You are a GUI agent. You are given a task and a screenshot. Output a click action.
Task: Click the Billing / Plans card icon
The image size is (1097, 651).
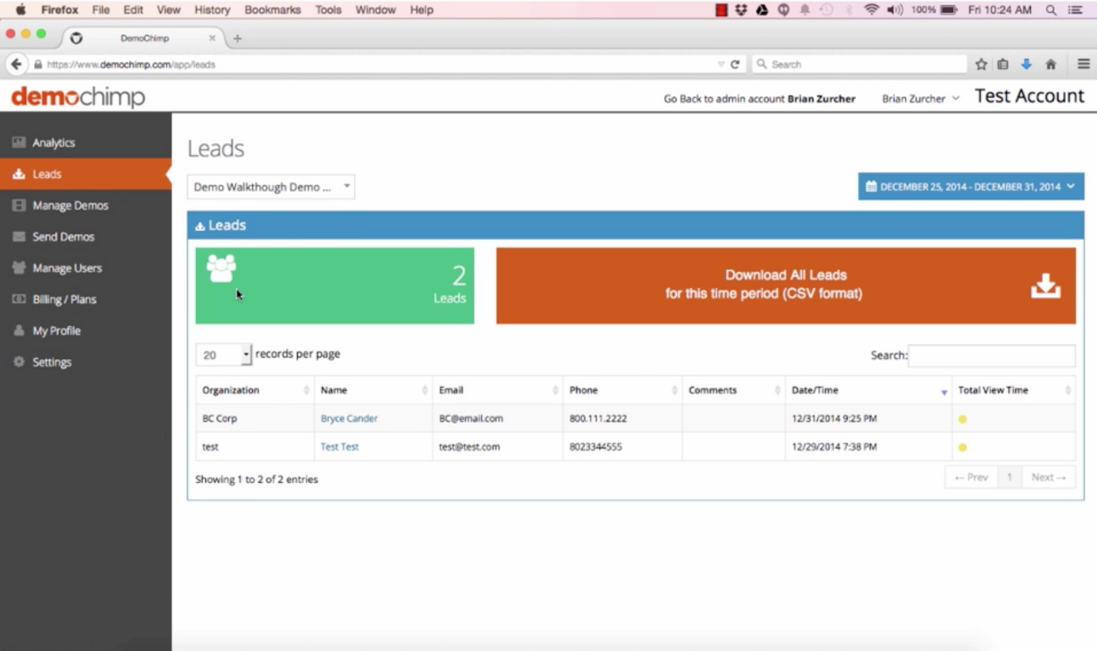[18, 299]
